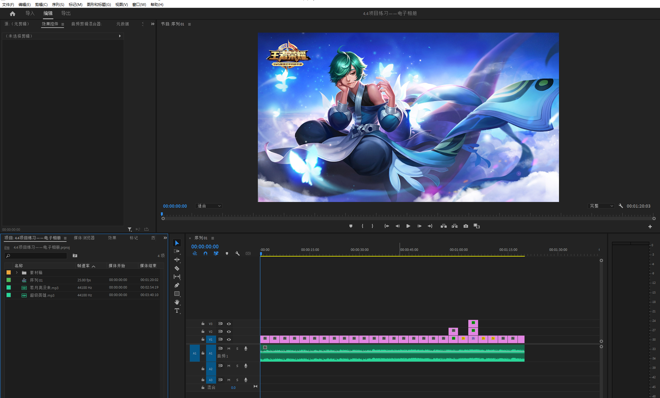
Task: Select the Pen tool in the toolbox
Action: coord(177,285)
